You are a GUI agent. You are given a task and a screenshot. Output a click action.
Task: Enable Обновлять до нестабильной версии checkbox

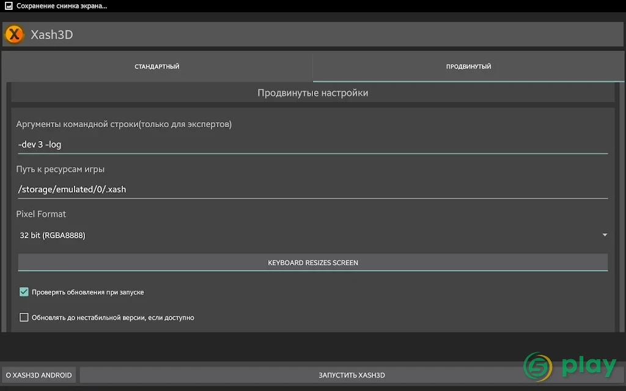click(x=24, y=318)
